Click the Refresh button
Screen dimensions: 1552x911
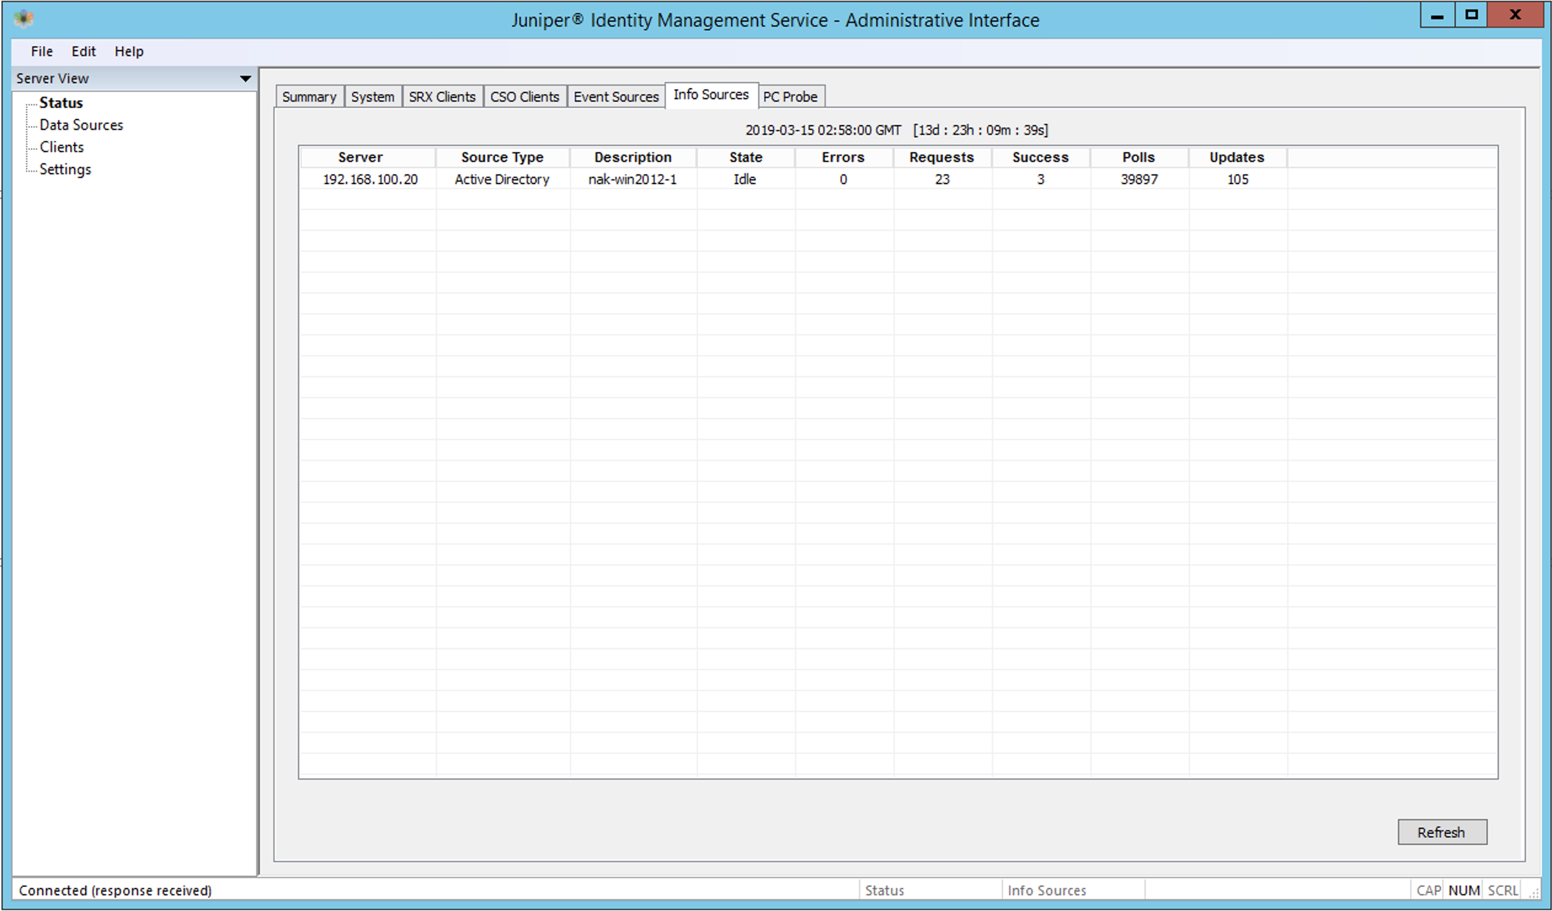point(1442,832)
